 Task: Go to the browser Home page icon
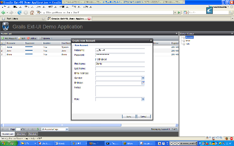32,12
